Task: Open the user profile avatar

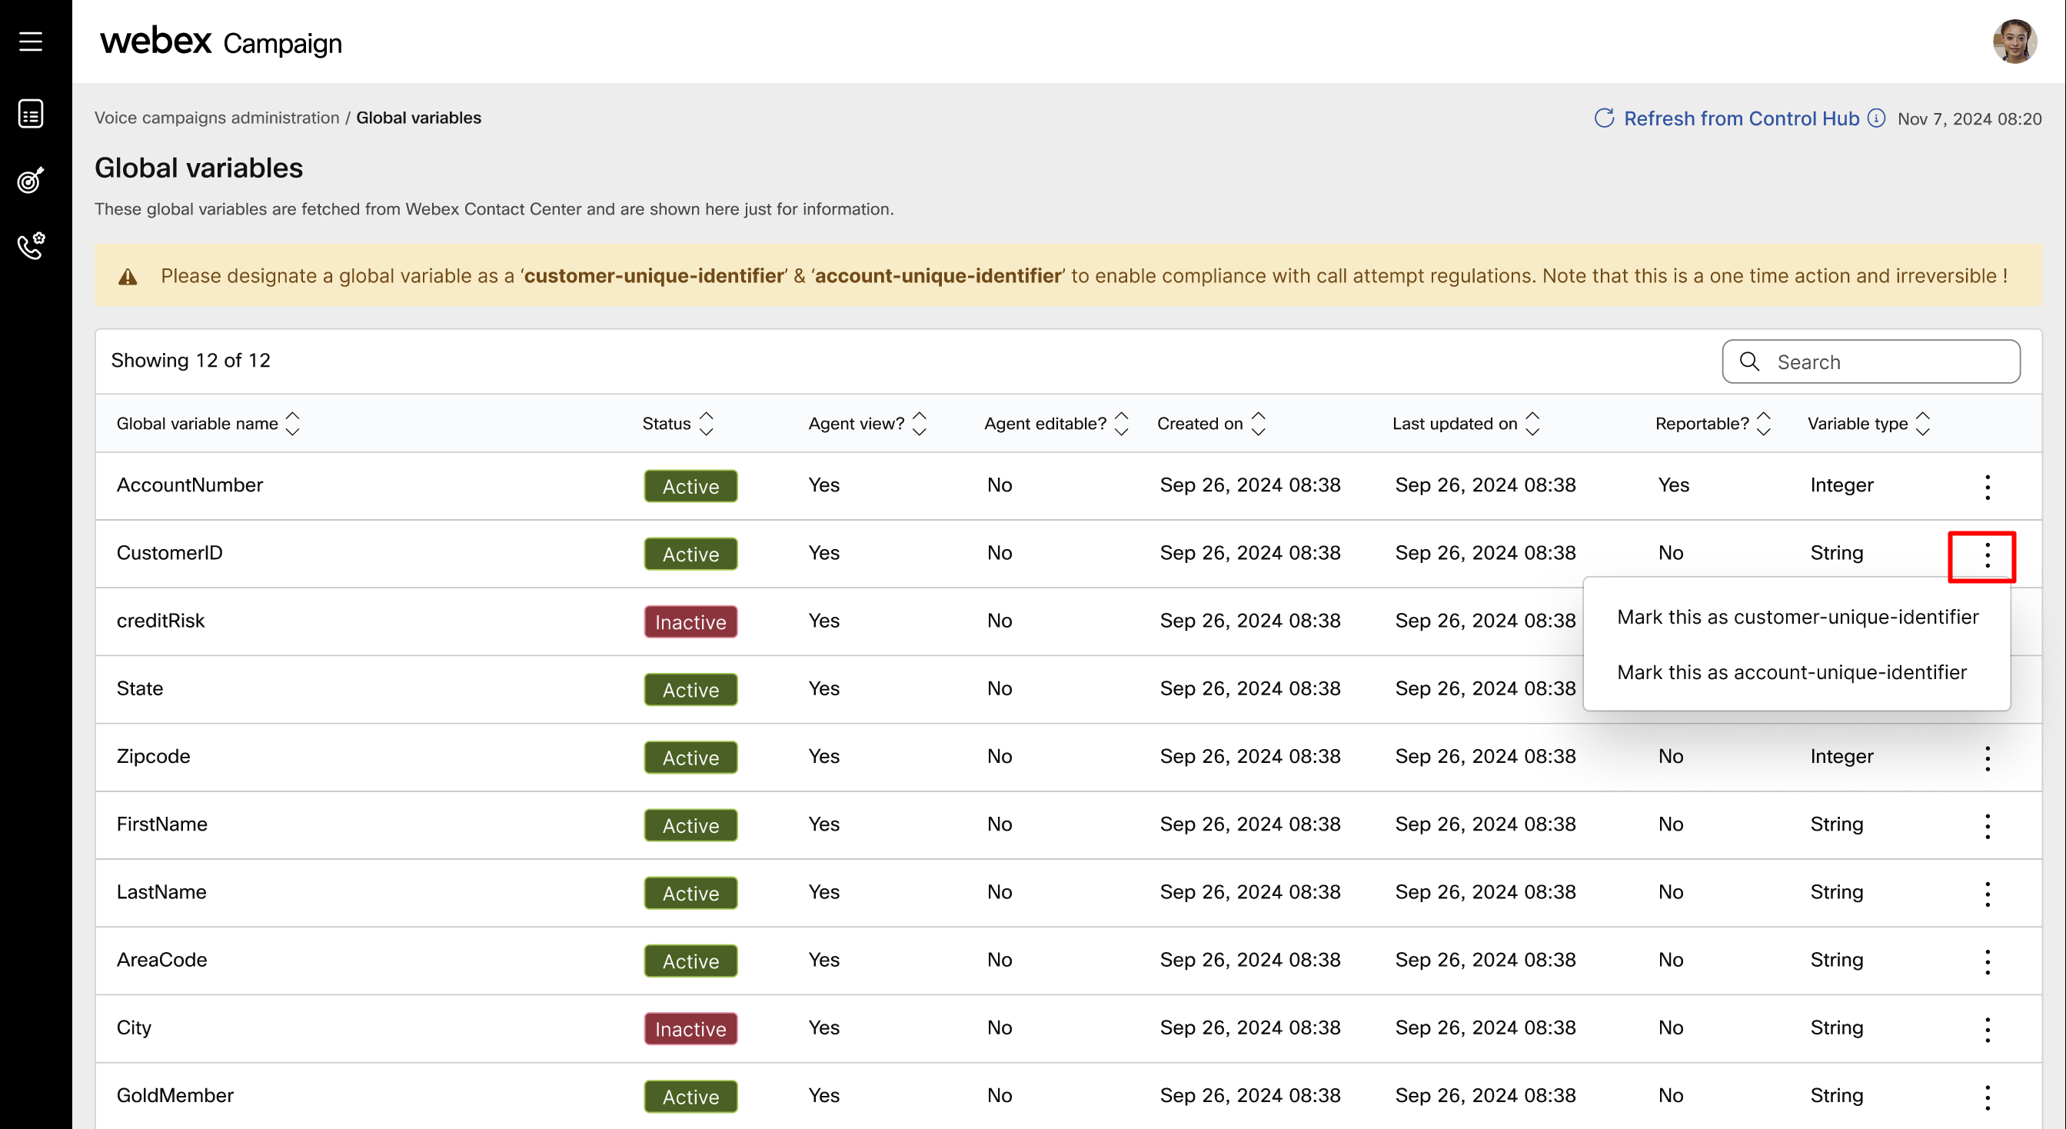Action: click(2014, 42)
